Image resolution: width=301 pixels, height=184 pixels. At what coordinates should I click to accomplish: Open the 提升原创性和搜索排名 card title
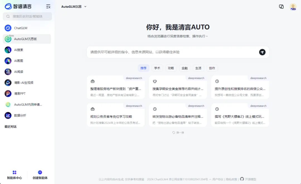[x=240, y=89]
